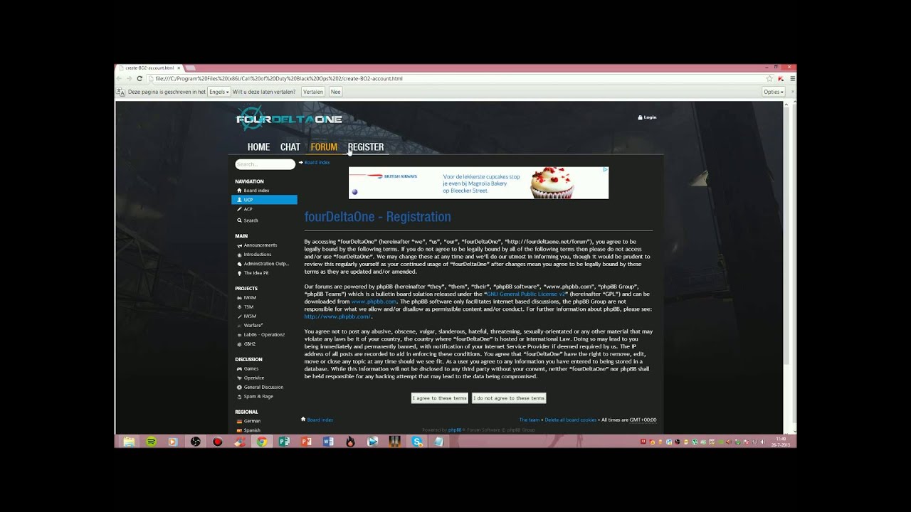This screenshot has height=512, width=911.
Task: Open the Opties dropdown
Action: tap(773, 92)
